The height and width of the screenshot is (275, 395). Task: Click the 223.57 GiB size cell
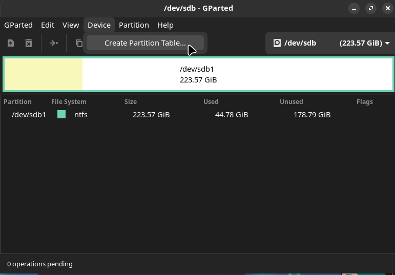[151, 115]
